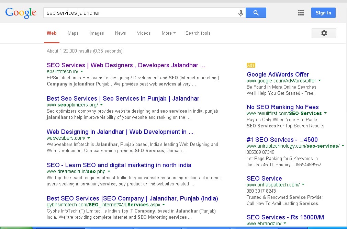Expand the arrow next to www.dreamedia.in/seo.php
The height and width of the screenshot is (229, 347).
(x=109, y=172)
